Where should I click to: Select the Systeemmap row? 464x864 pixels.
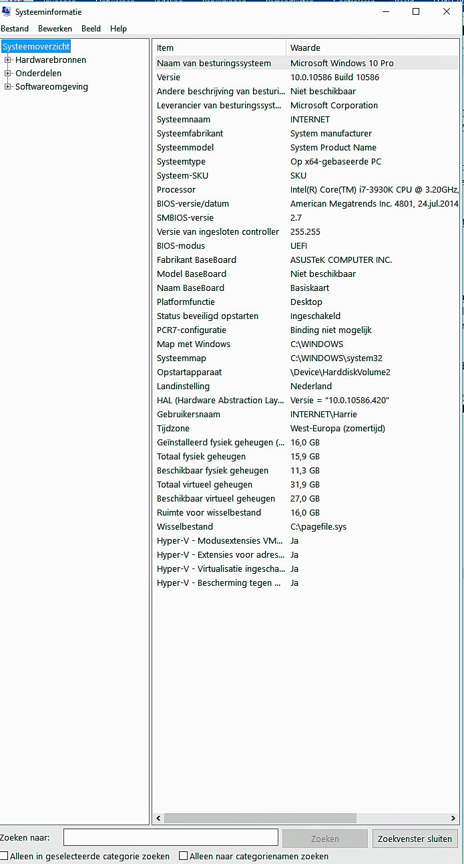307,358
